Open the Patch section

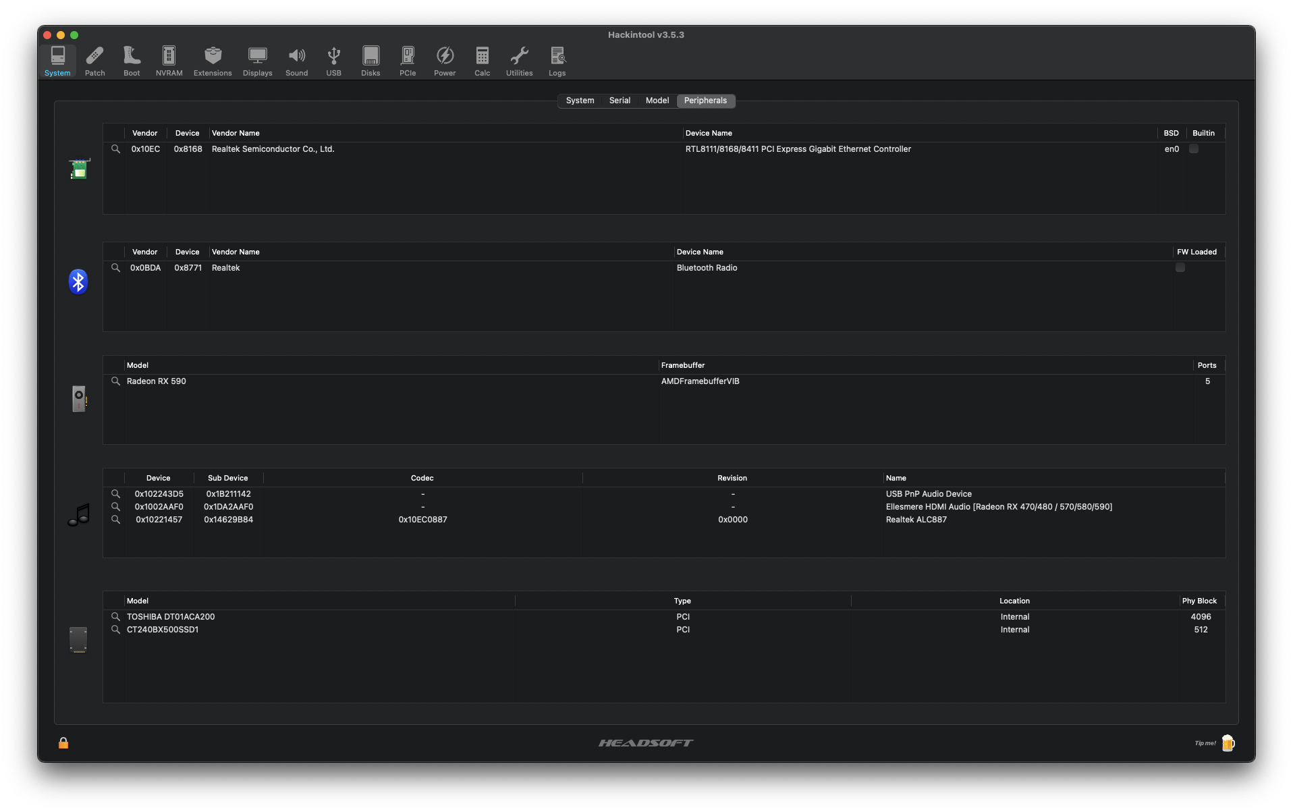pyautogui.click(x=94, y=61)
